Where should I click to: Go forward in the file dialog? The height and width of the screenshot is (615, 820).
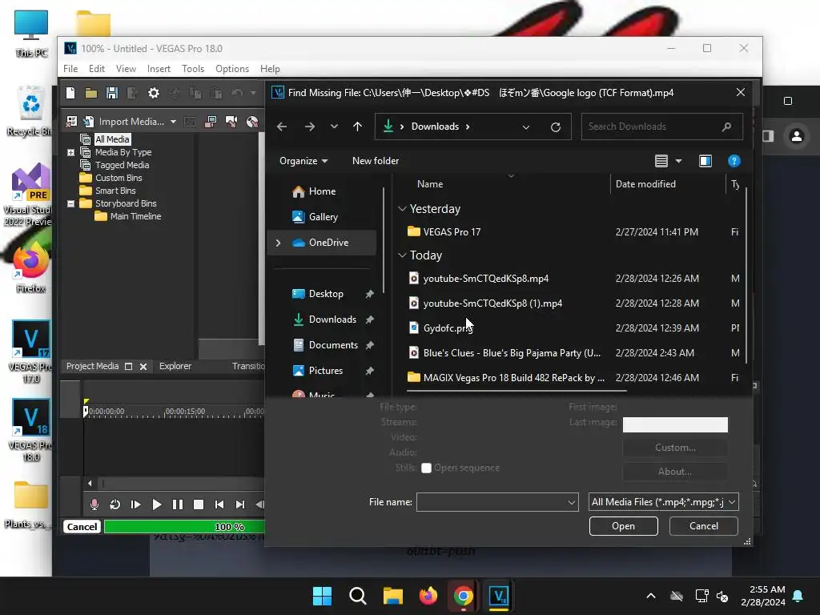pos(309,127)
